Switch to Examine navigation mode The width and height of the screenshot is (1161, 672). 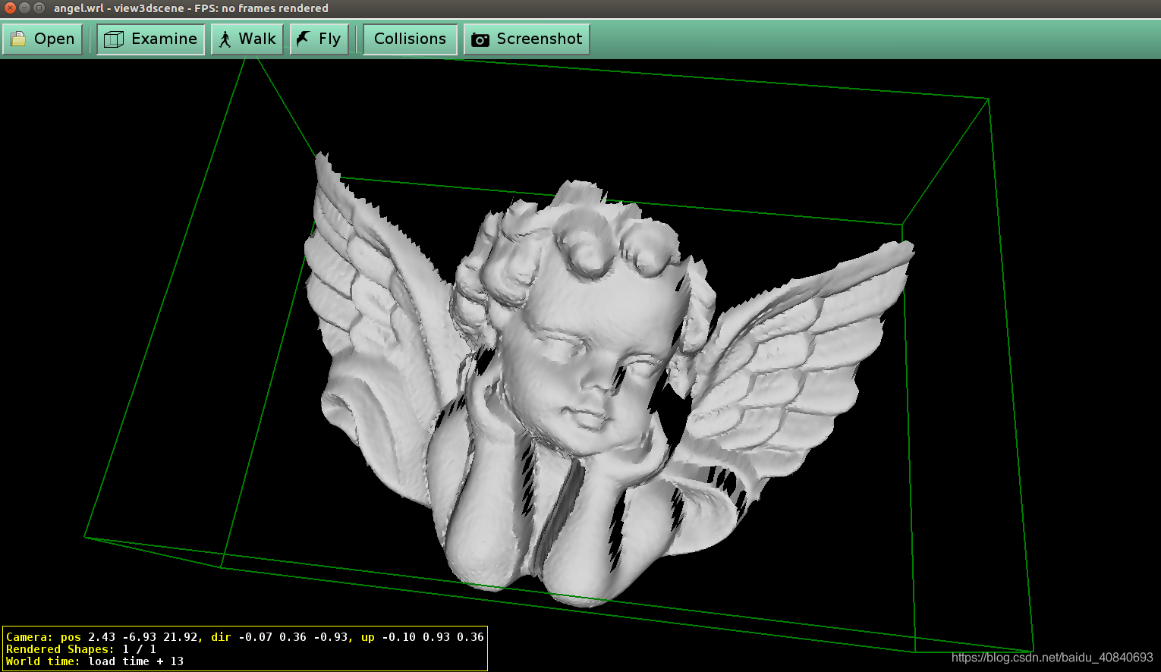[150, 39]
